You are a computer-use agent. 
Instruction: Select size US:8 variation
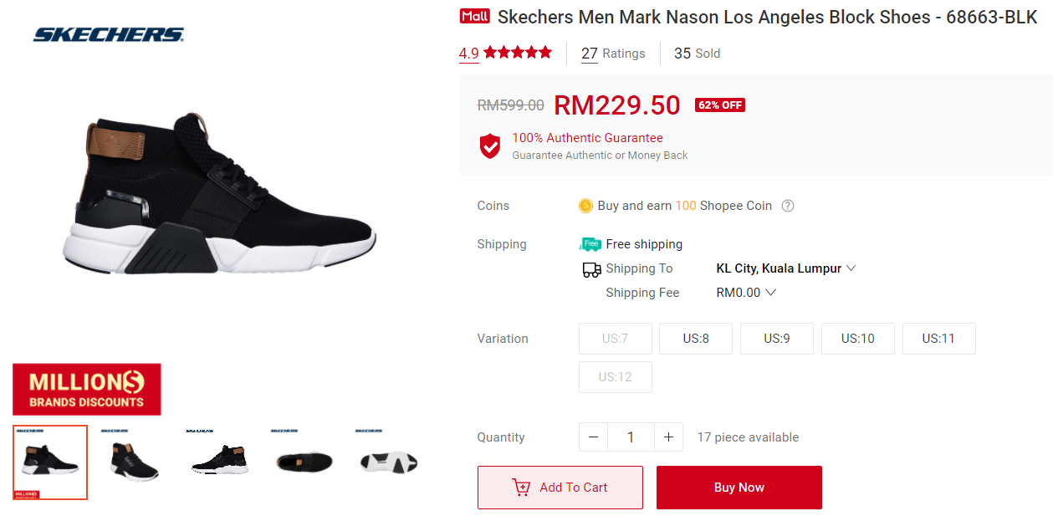click(x=695, y=339)
